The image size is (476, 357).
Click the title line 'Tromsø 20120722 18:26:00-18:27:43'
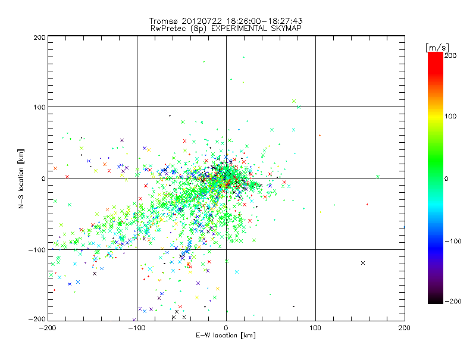(226, 21)
